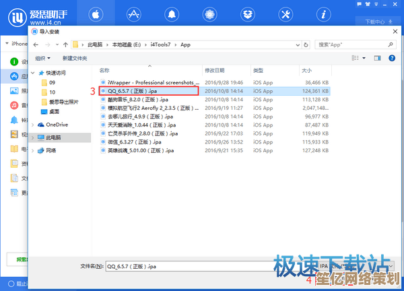The height and width of the screenshot is (291, 404).
Task: Sort by 修改日期 column header
Action: coord(213,70)
